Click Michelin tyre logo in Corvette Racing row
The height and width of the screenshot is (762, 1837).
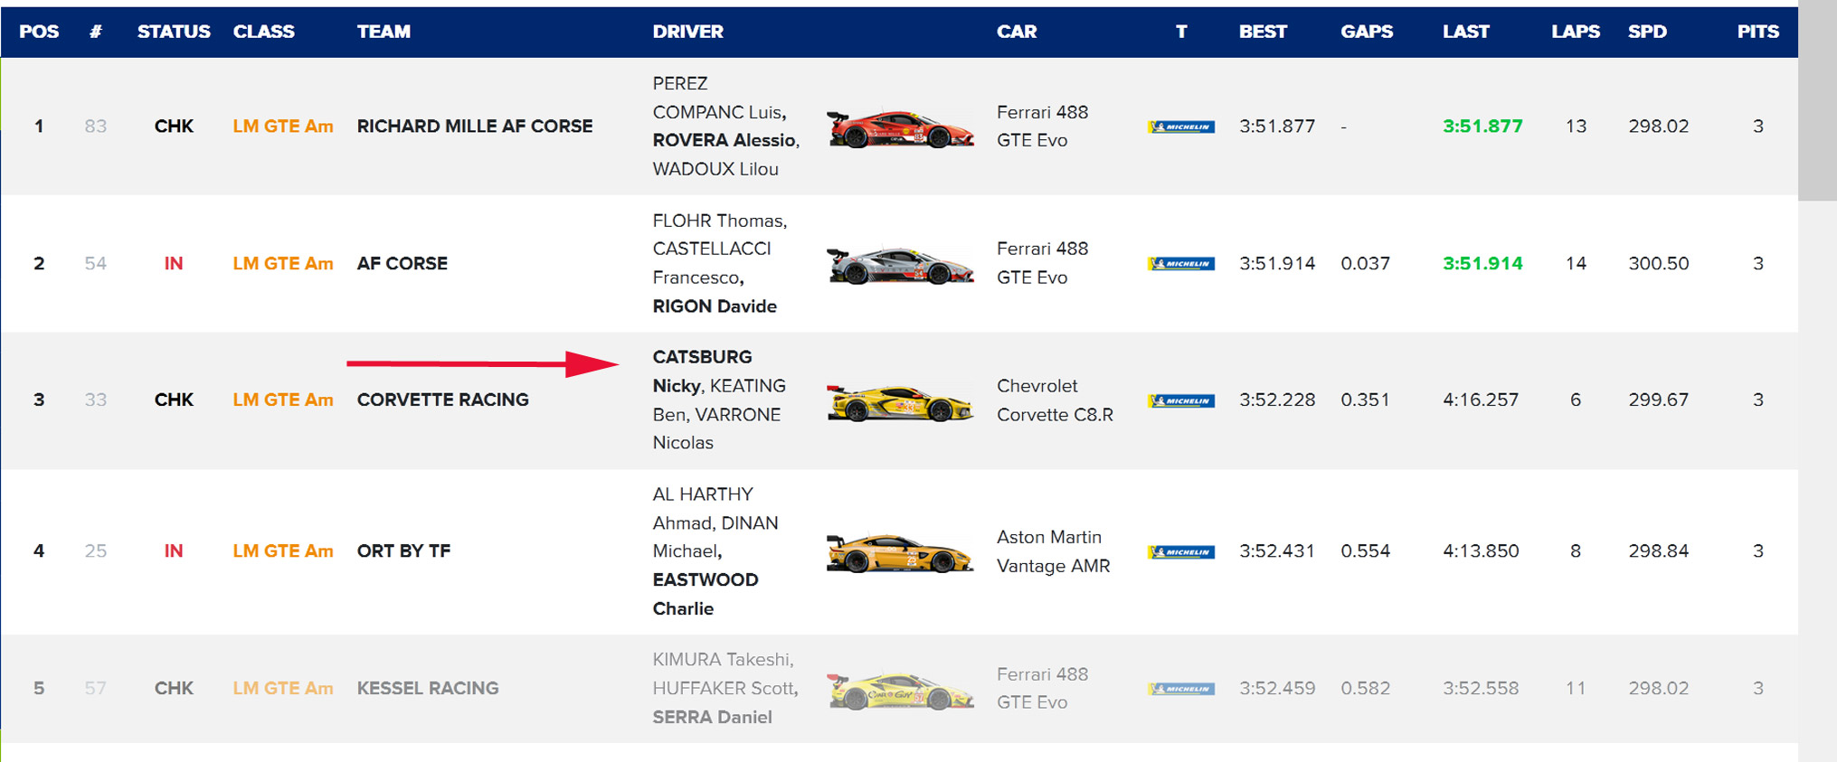click(1180, 400)
